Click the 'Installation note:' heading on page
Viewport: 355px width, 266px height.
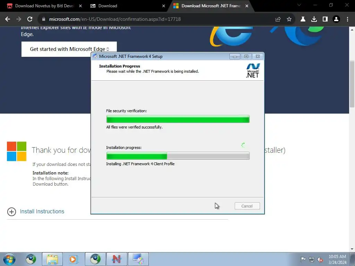pos(51,173)
